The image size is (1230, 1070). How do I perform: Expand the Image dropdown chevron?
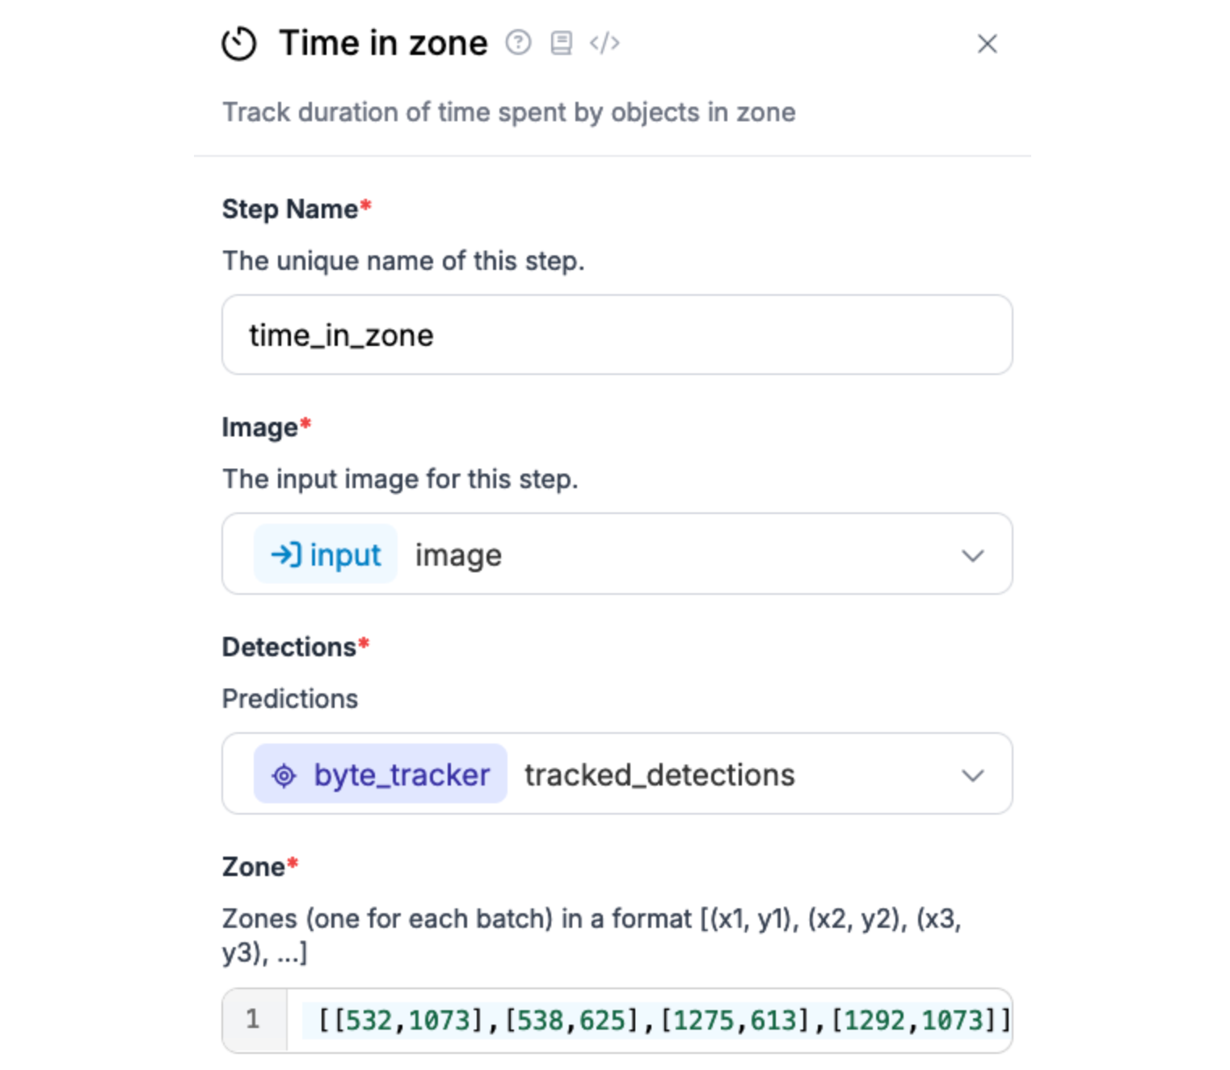tap(972, 555)
